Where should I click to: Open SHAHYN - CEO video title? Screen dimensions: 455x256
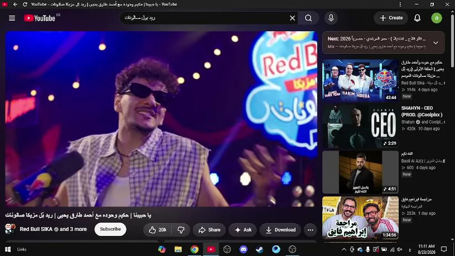pyautogui.click(x=422, y=111)
